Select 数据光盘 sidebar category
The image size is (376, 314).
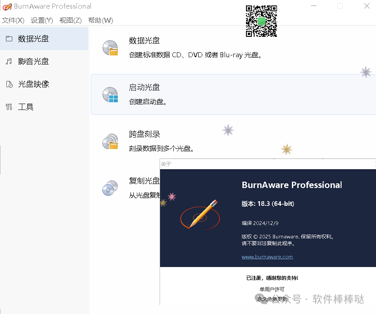point(44,39)
